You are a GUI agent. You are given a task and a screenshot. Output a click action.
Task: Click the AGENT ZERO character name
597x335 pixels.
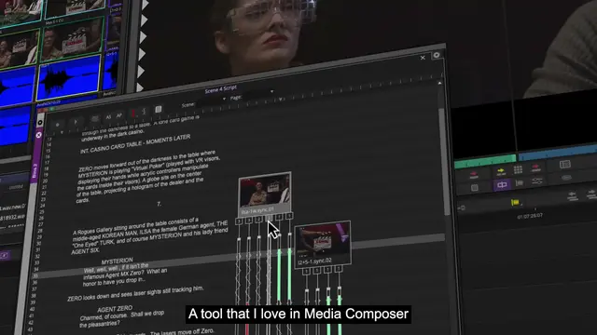(115, 309)
